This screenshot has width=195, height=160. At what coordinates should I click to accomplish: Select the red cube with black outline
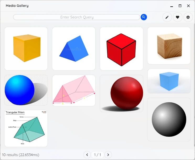tap(121, 48)
